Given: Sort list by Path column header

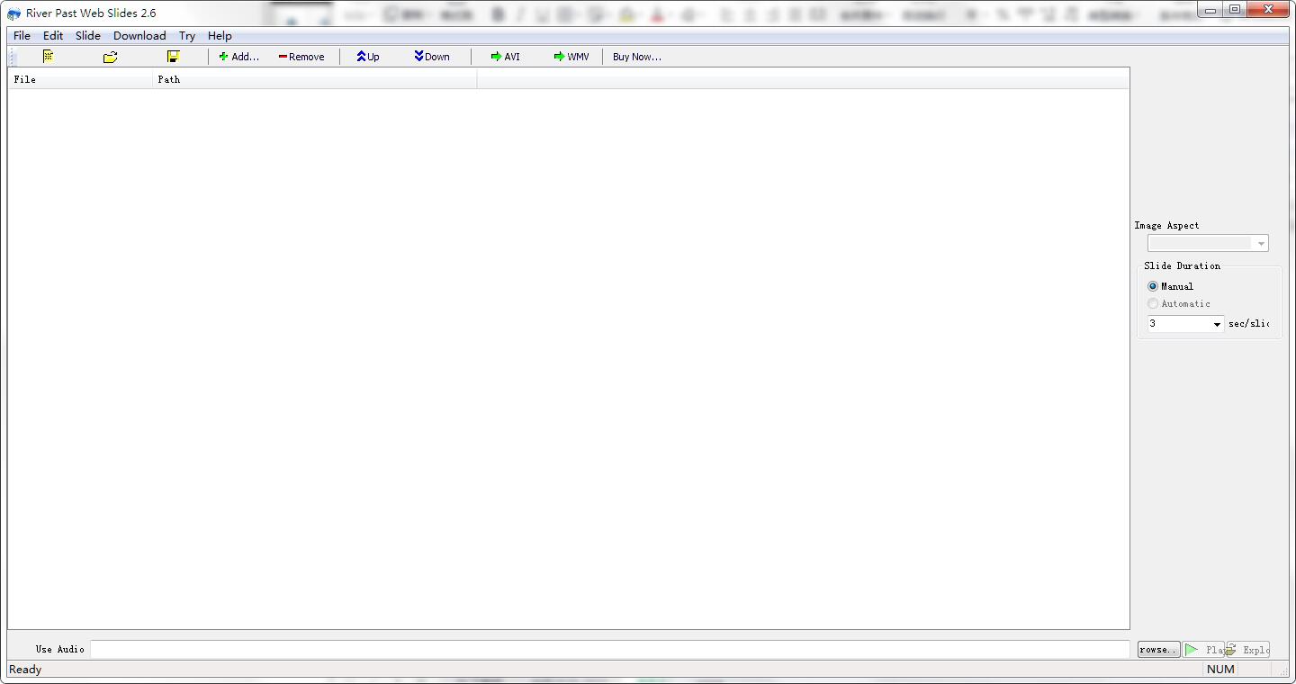Looking at the screenshot, I should [314, 79].
